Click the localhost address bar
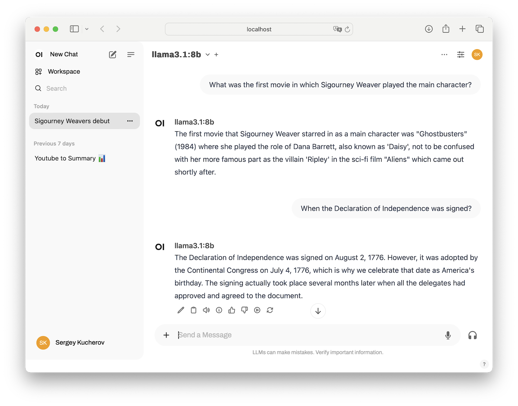The image size is (518, 406). [259, 29]
